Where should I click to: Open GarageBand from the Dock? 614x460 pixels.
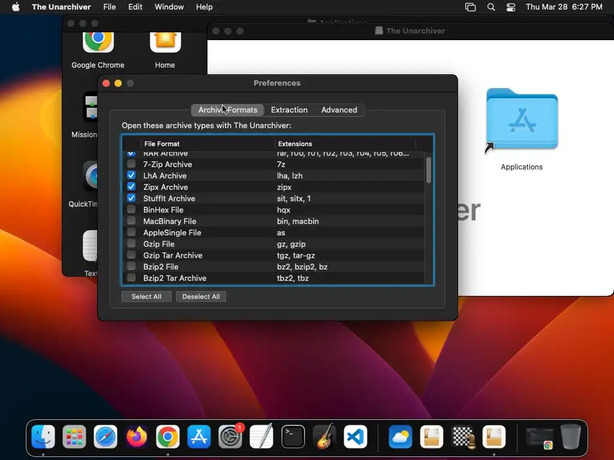point(324,436)
